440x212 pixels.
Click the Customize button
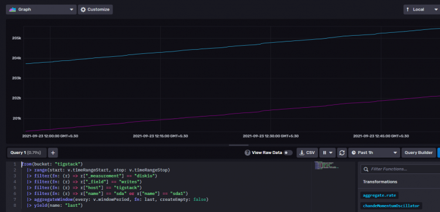point(96,9)
